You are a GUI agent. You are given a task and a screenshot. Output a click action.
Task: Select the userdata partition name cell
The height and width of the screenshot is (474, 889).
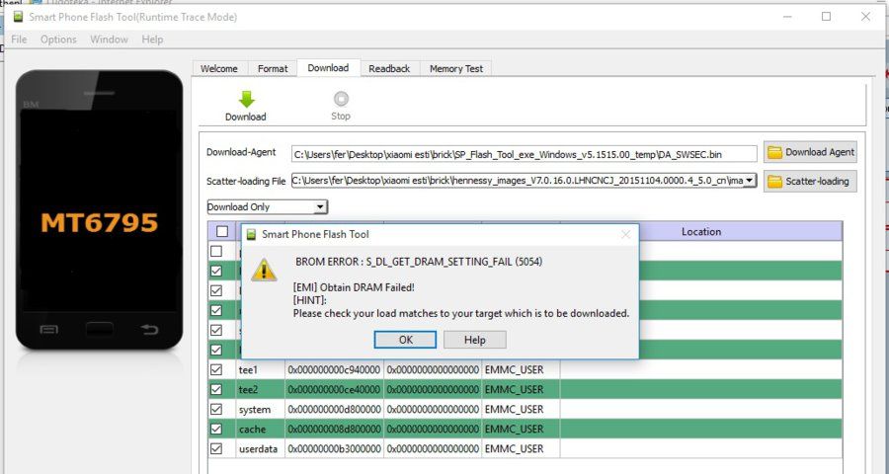[260, 448]
